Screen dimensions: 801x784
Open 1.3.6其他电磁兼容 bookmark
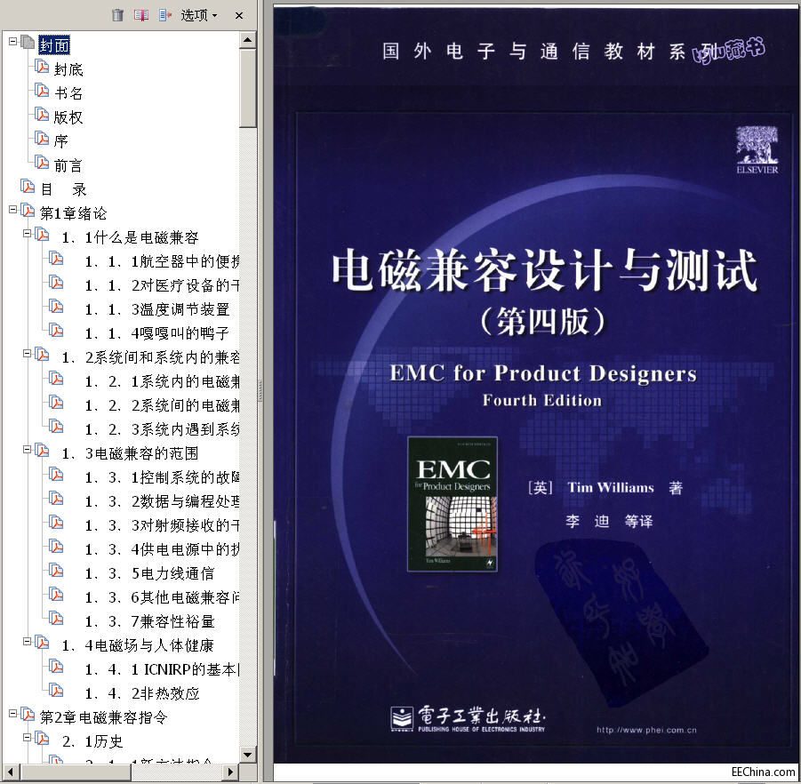pyautogui.click(x=162, y=597)
